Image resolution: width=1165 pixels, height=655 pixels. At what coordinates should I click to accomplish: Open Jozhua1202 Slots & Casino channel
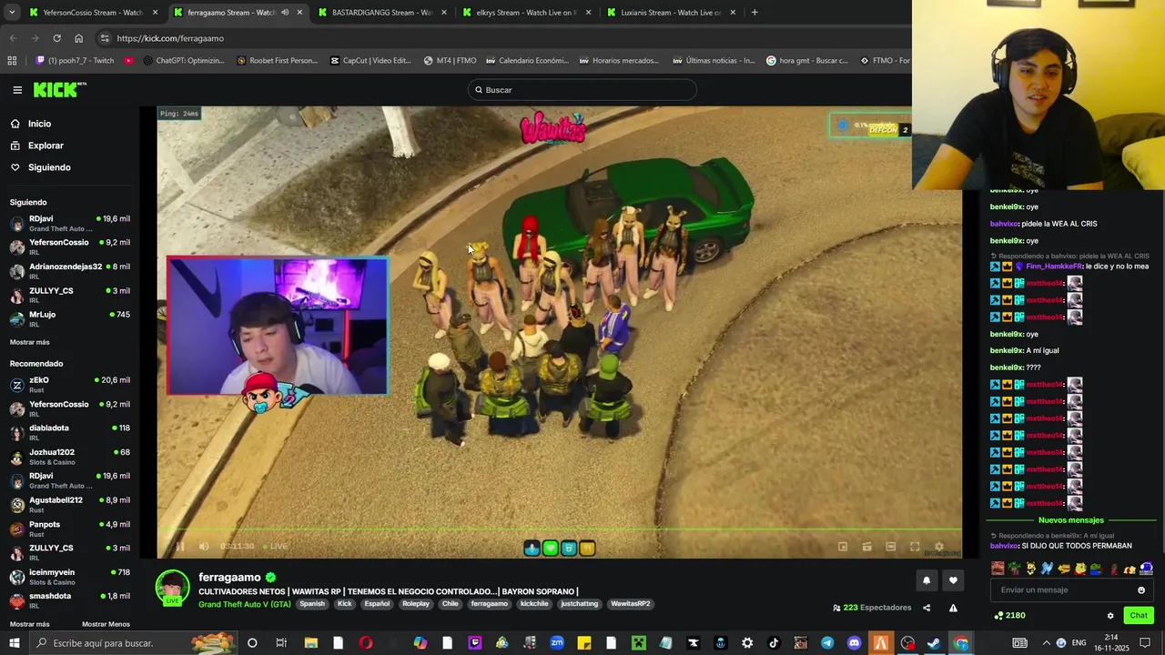click(69, 457)
